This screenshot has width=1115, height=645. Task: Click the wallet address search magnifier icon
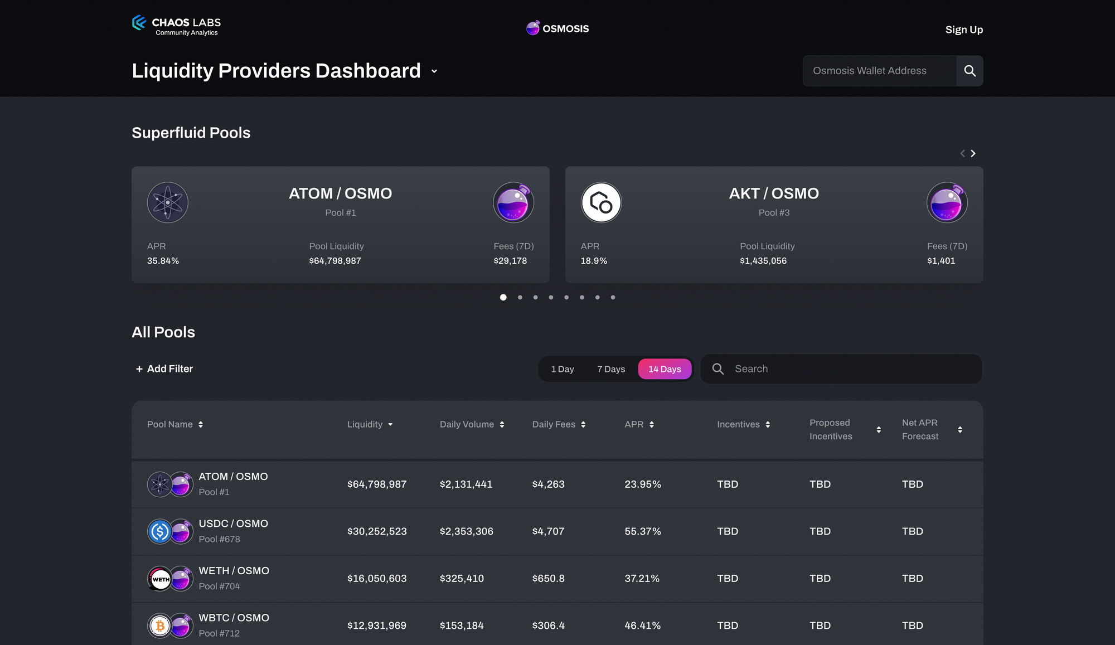(969, 71)
